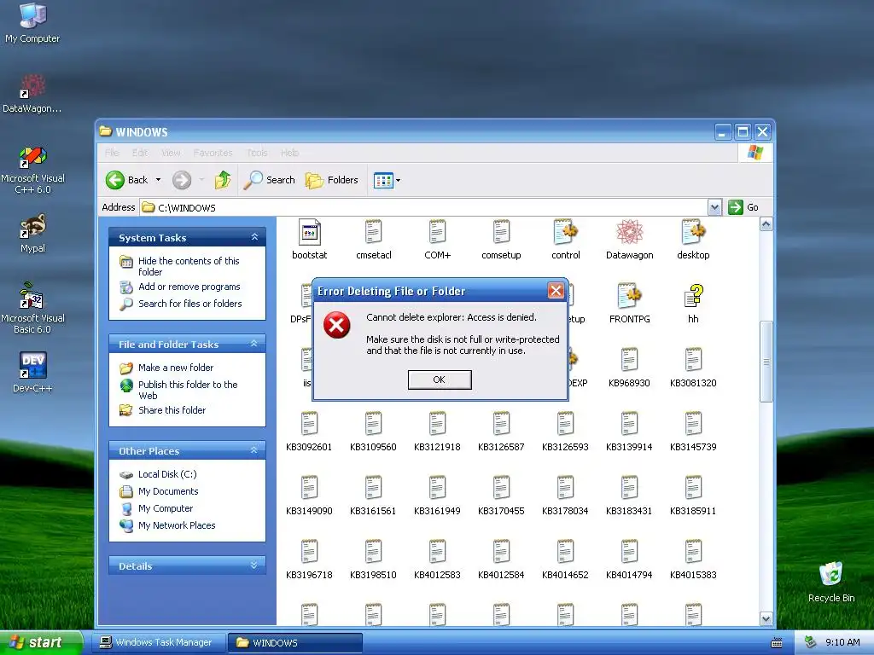Click the system tray clock
Screen dimensions: 874x655
point(842,642)
